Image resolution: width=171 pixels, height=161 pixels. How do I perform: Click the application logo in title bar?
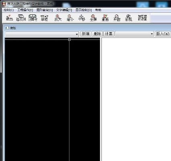point(4,4)
